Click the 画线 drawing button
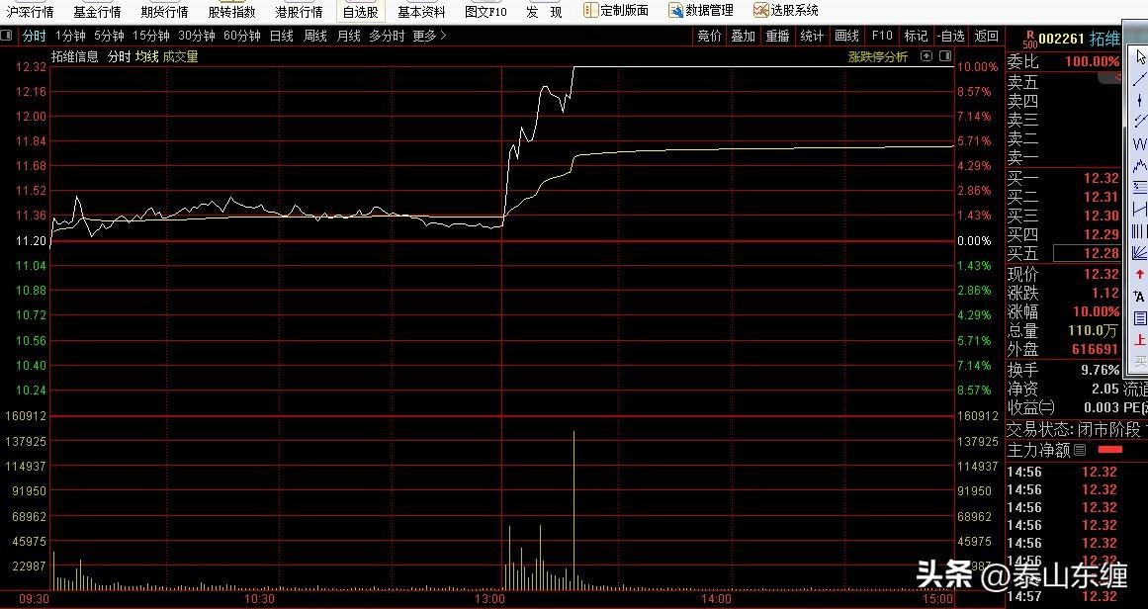The image size is (1148, 609). tap(846, 36)
